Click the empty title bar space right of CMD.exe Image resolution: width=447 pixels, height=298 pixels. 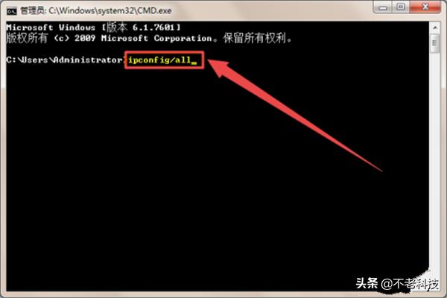coord(271,11)
